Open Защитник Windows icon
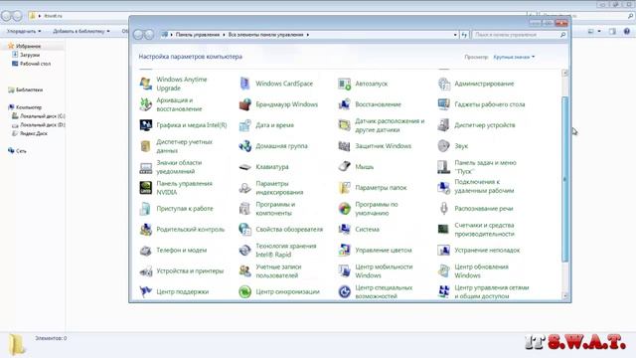 (345, 146)
